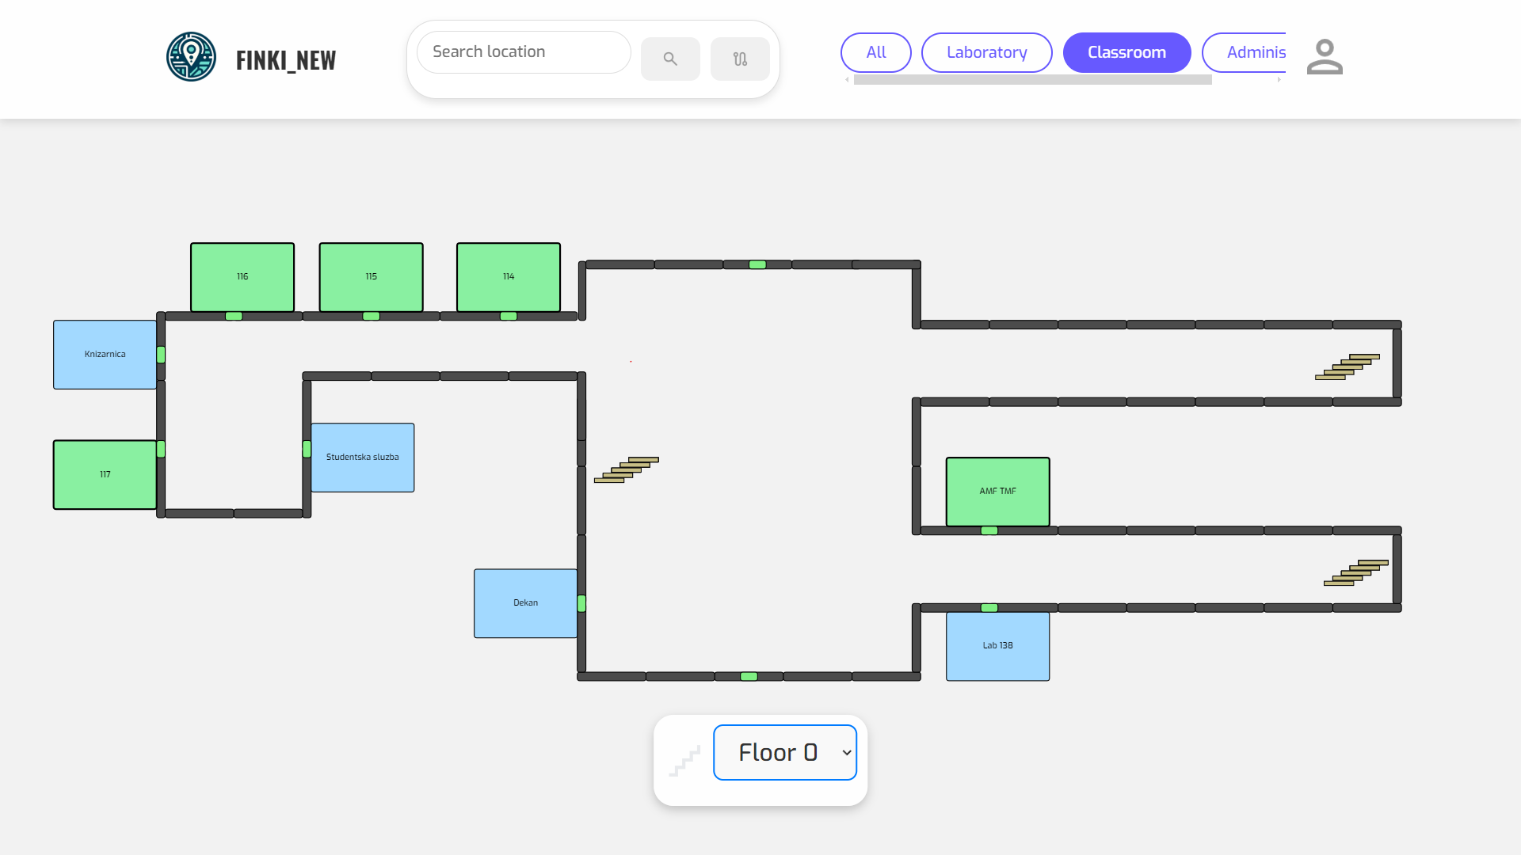This screenshot has height=855, width=1521.
Task: Toggle the Laboratory filter chip
Action: [986, 52]
